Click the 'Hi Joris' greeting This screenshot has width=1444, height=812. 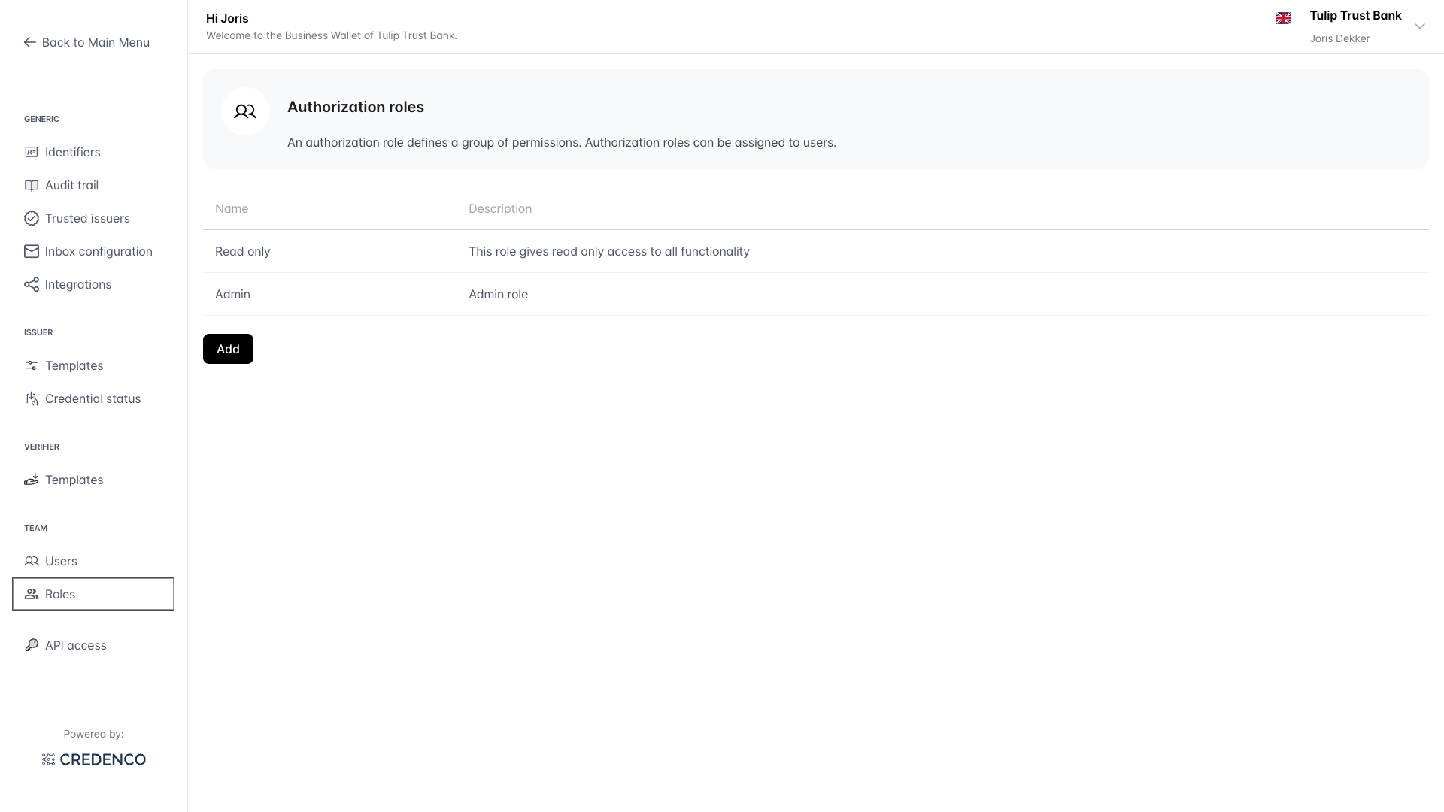click(227, 18)
